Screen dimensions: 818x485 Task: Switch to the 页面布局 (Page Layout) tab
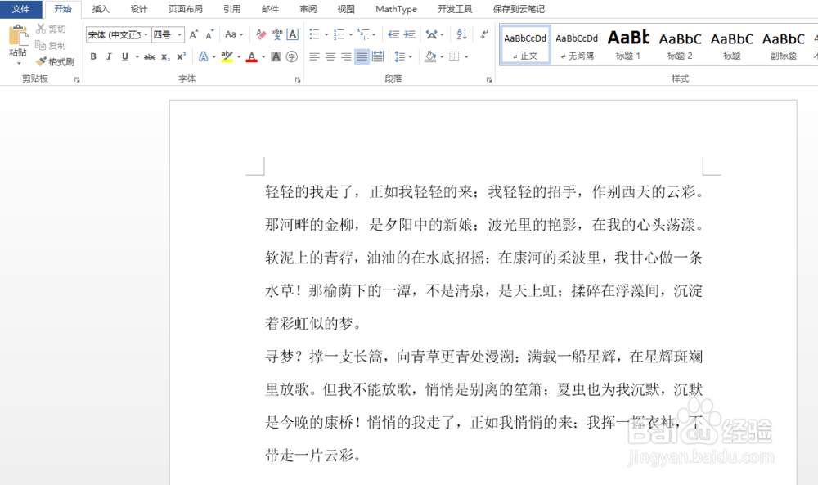pos(185,9)
